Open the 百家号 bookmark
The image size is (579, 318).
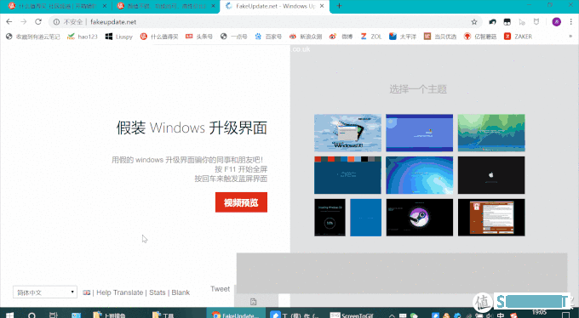(268, 37)
